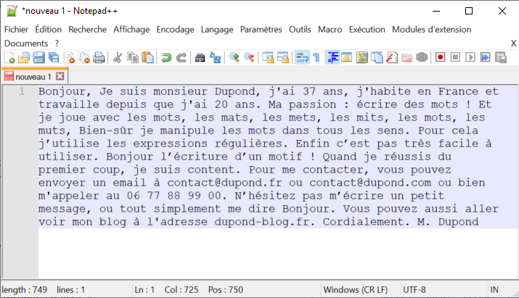Viewport: 519px width, 298px height.
Task: Click the Save file icon
Action: tap(39, 57)
